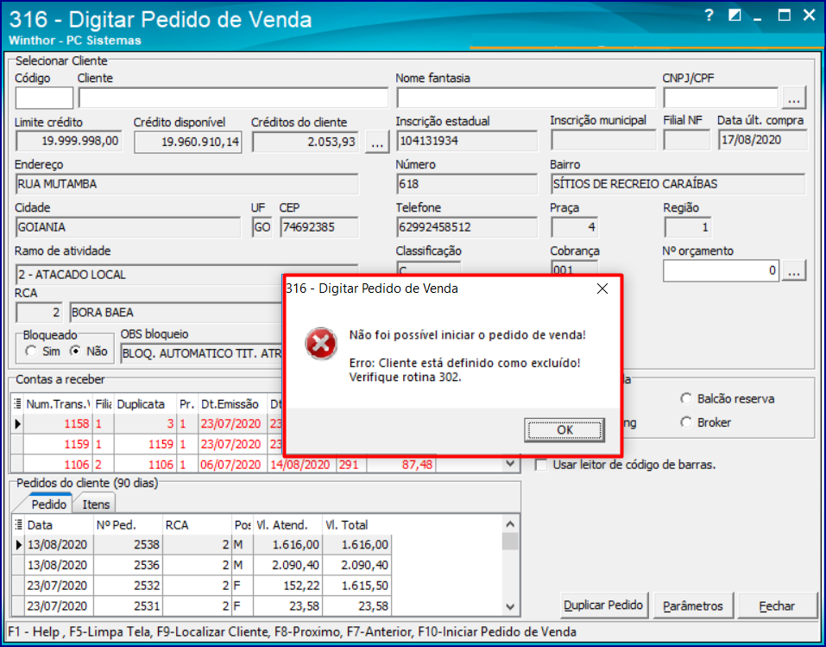Image resolution: width=826 pixels, height=647 pixels.
Task: Click the row indicator arrow in Pedidos grid
Action: [18, 544]
